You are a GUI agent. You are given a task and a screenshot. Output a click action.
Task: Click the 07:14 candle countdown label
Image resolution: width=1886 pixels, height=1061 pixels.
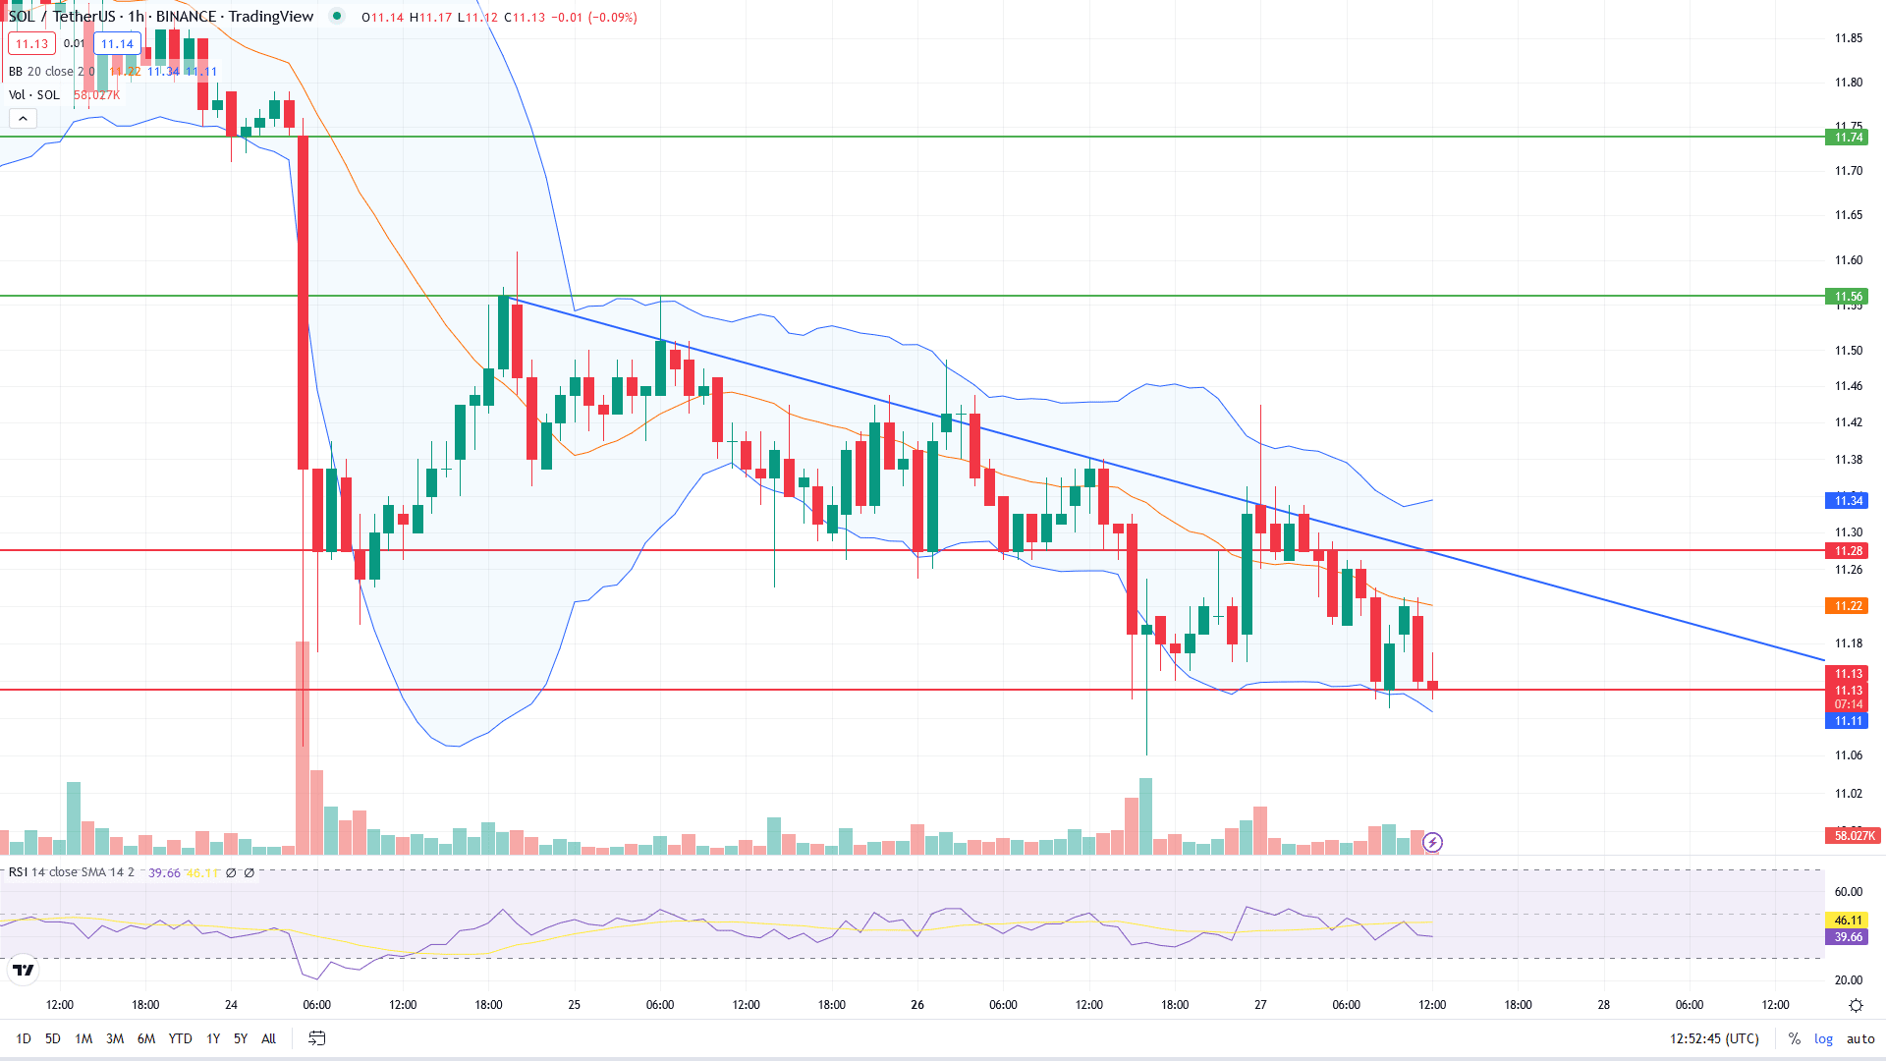[x=1847, y=704]
